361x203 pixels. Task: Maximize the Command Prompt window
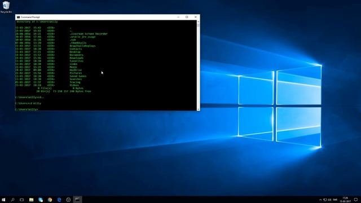point(187,17)
